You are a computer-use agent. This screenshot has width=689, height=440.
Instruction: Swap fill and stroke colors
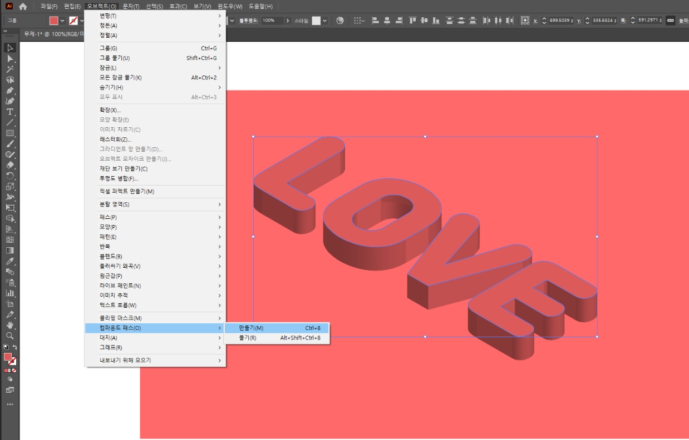tap(15, 347)
